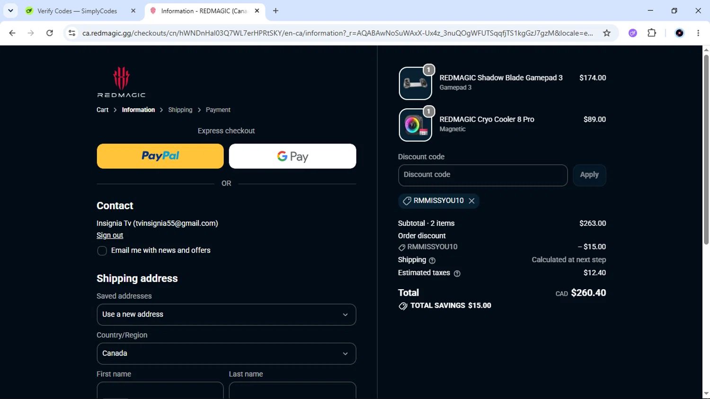
Task: Reload the checkout page
Action: click(50, 33)
